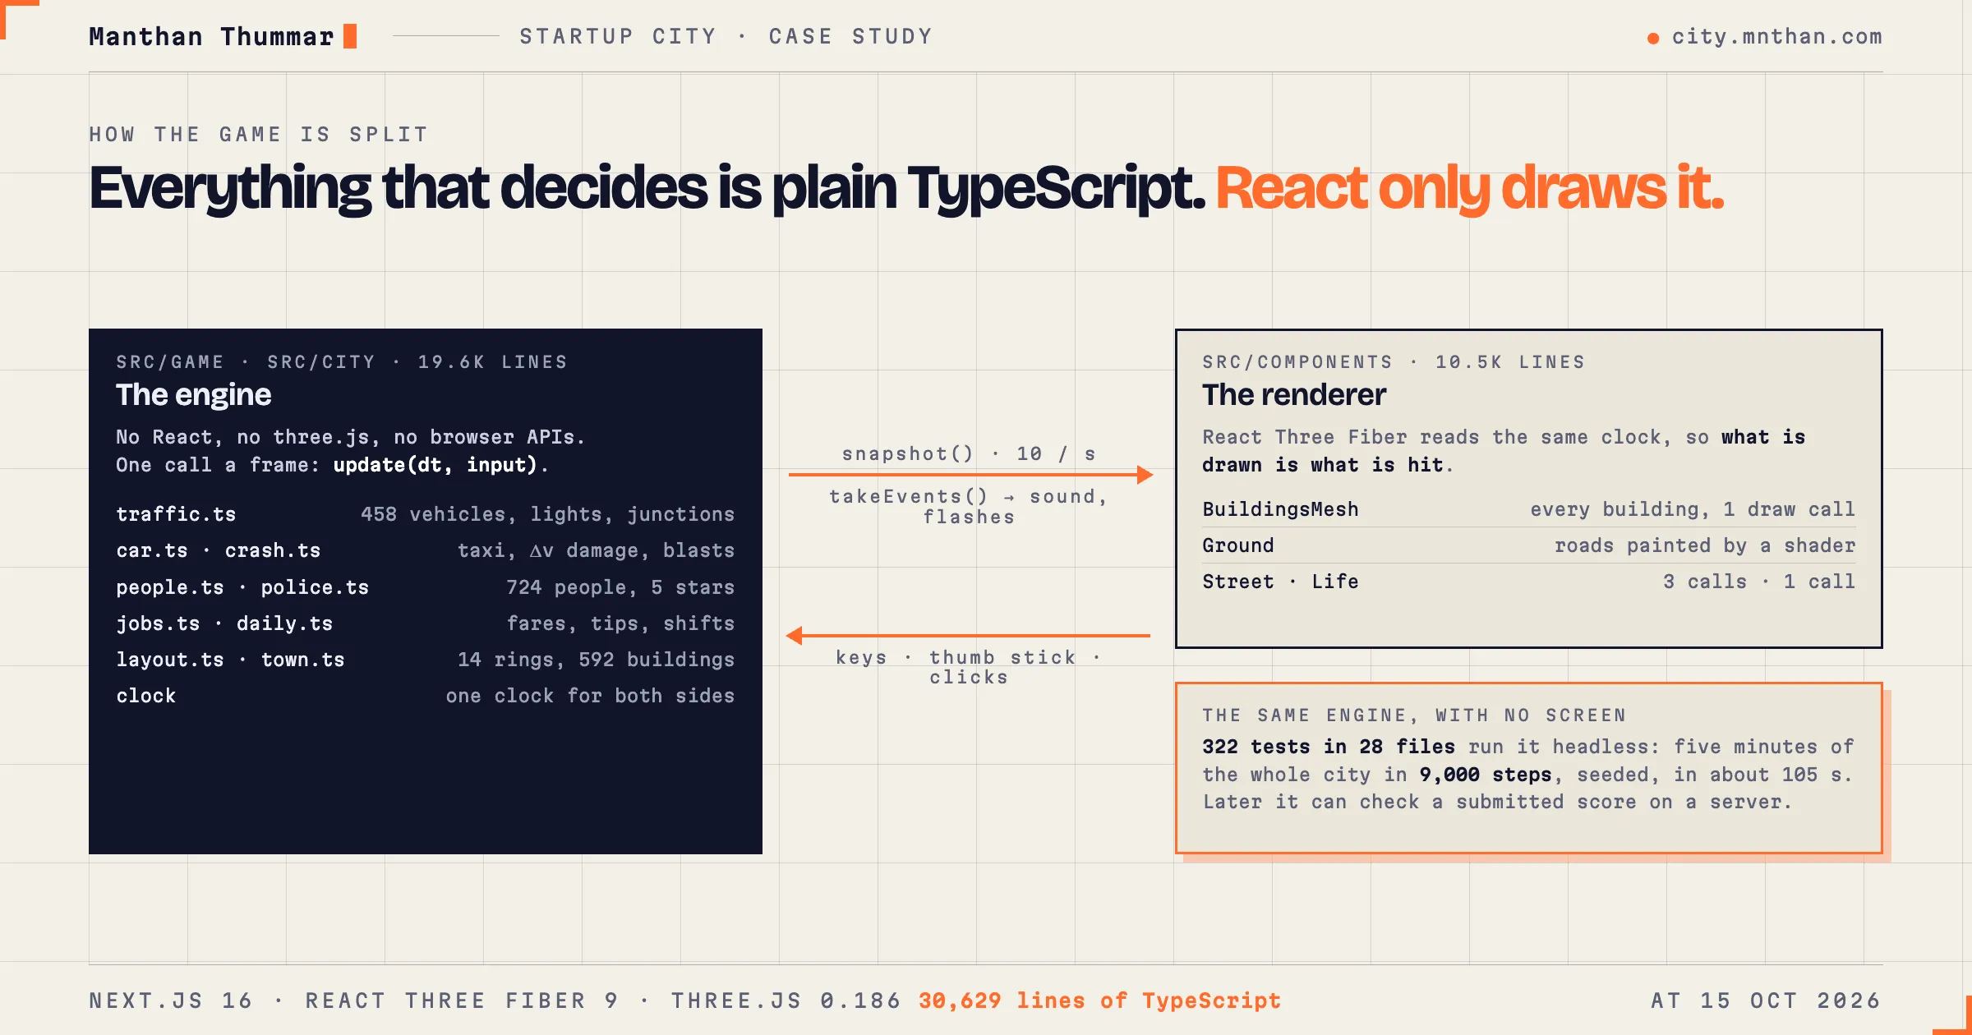
Task: Open the city.mnthan.com link
Action: [x=1776, y=37]
